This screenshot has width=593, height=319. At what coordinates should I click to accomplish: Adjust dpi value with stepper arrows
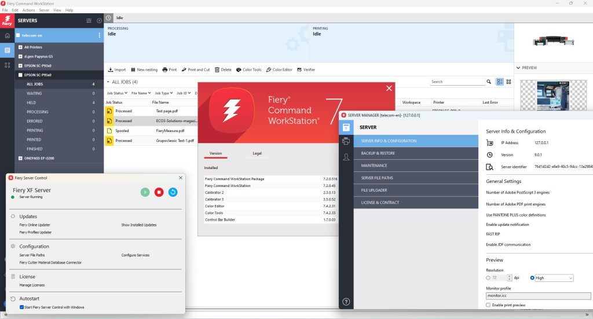pos(510,278)
